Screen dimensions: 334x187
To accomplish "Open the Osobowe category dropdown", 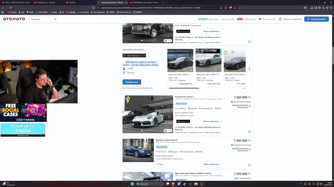I will (44, 19).
